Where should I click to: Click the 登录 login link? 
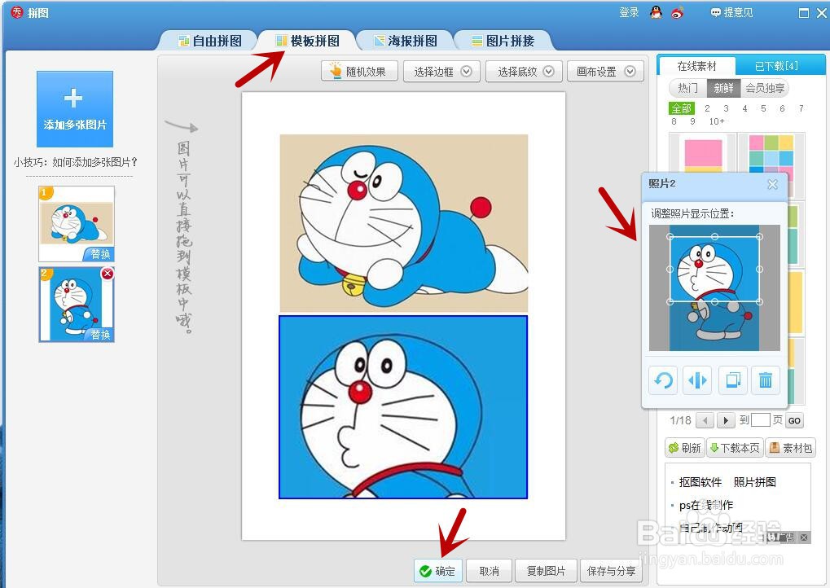(x=629, y=12)
